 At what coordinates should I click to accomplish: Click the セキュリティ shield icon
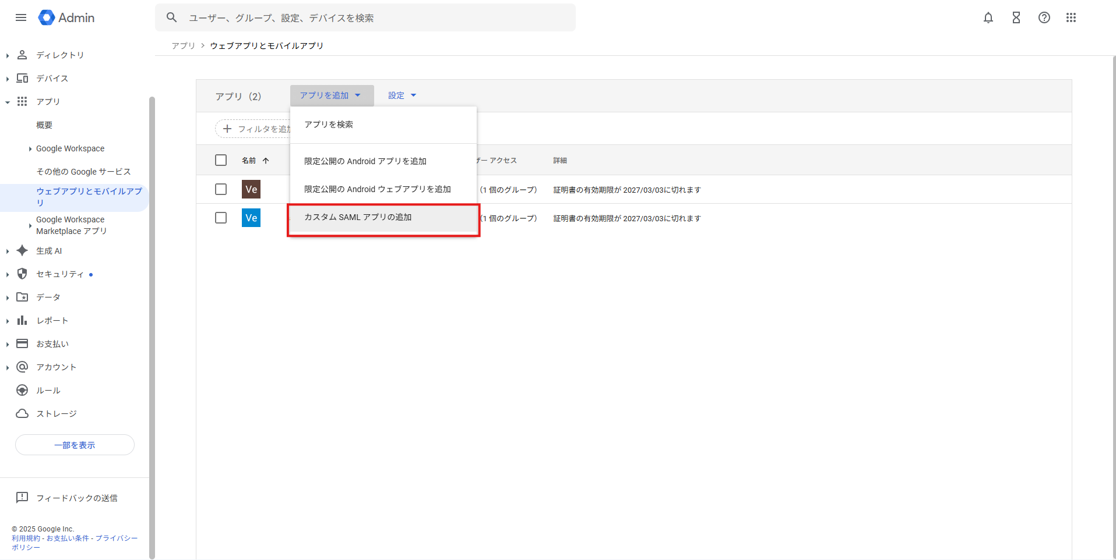tap(22, 274)
